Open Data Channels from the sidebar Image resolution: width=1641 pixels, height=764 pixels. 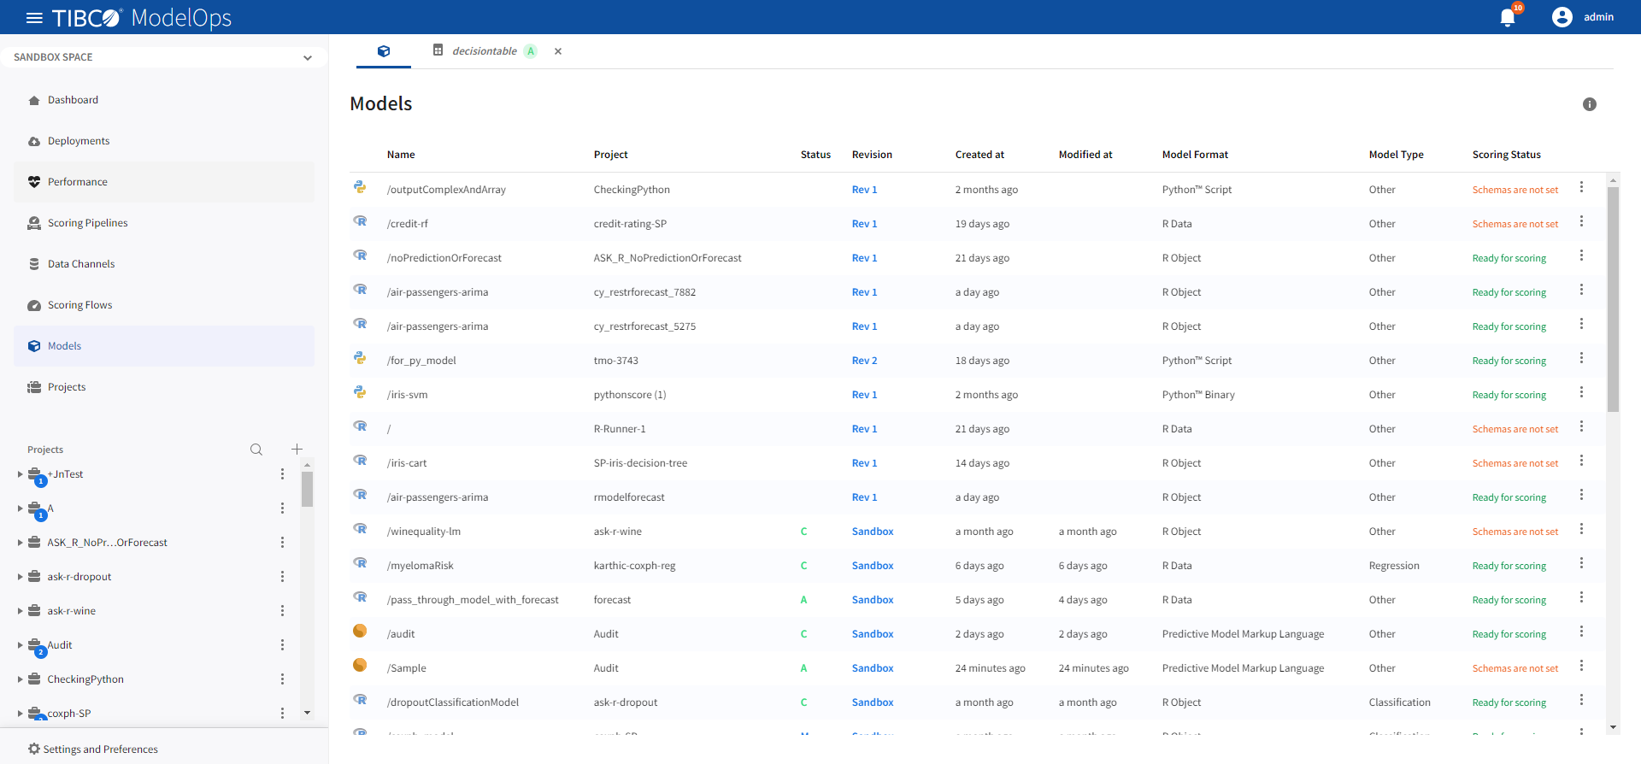(80, 264)
